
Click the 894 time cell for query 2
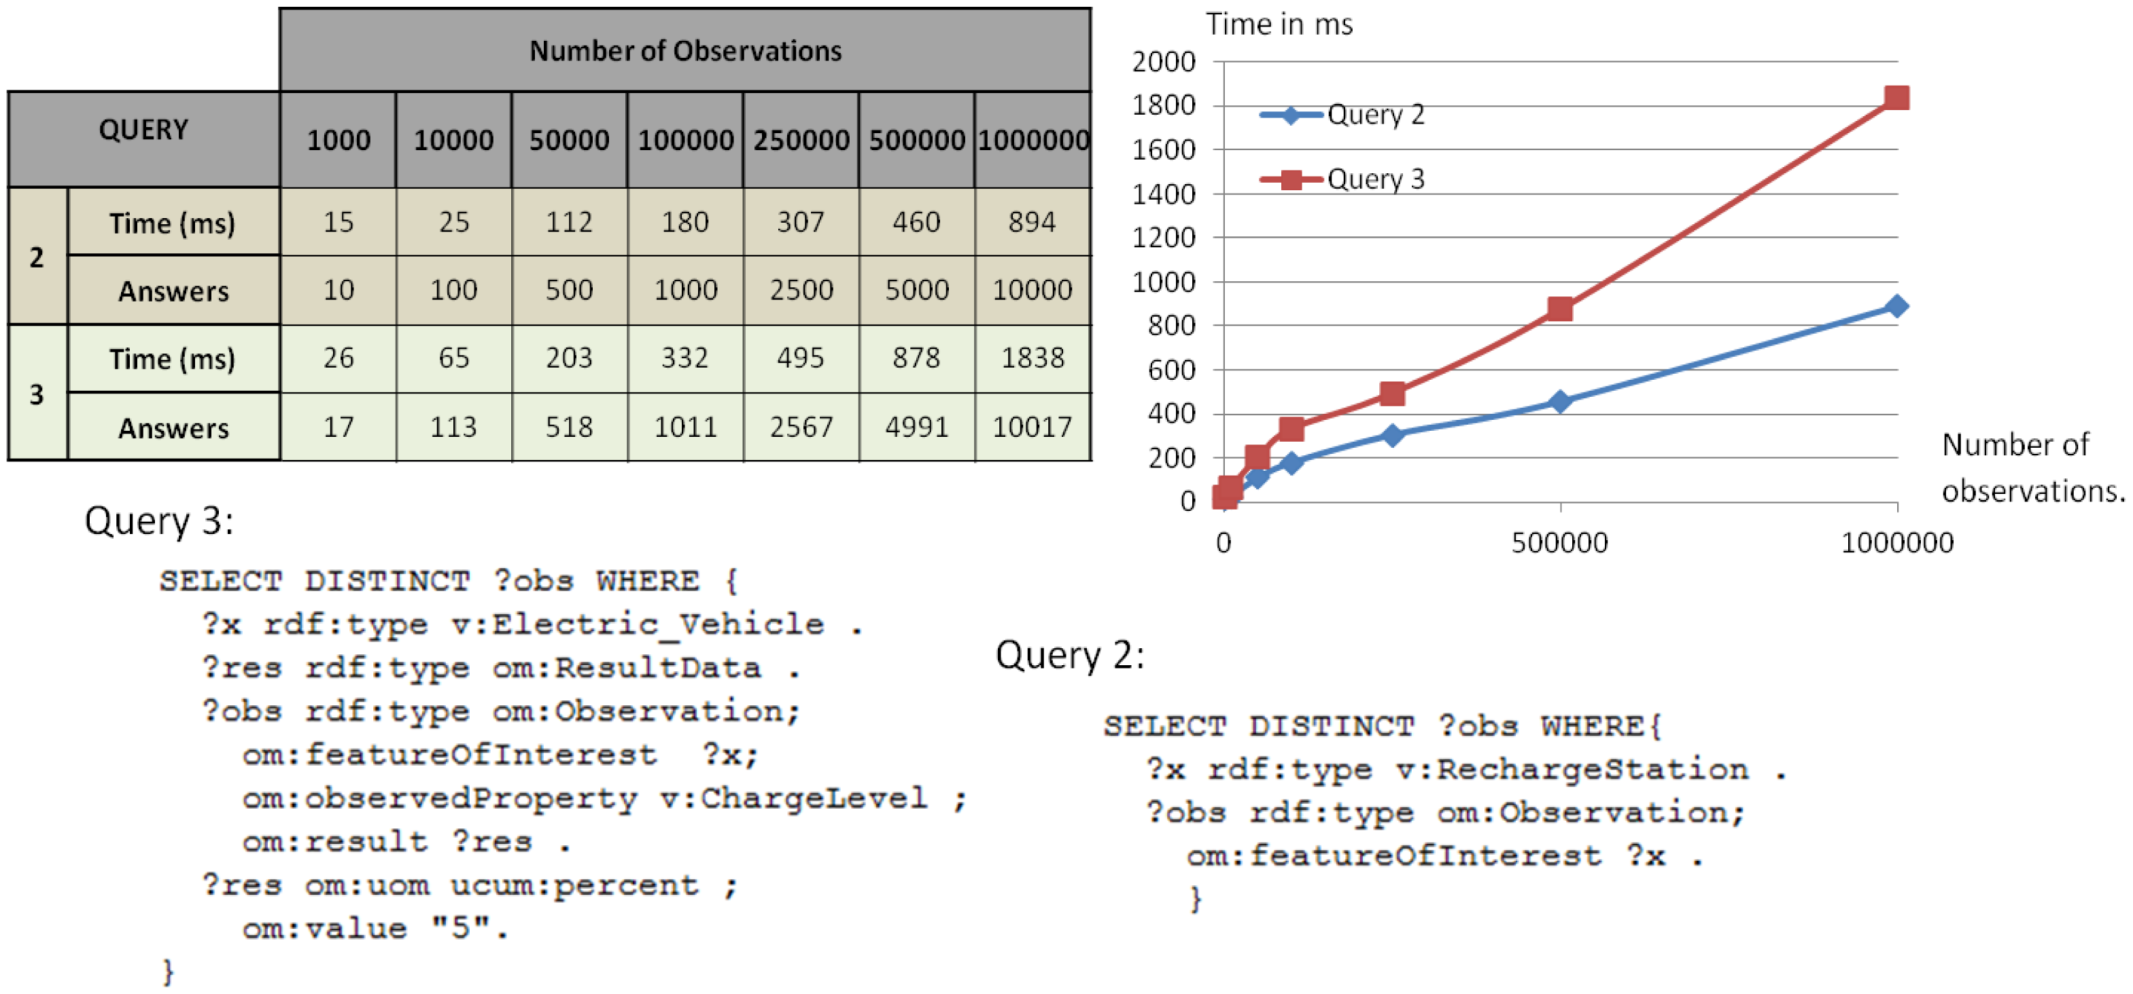(1032, 221)
